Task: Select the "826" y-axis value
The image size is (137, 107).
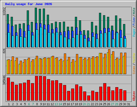Action: [x=4, y=51]
